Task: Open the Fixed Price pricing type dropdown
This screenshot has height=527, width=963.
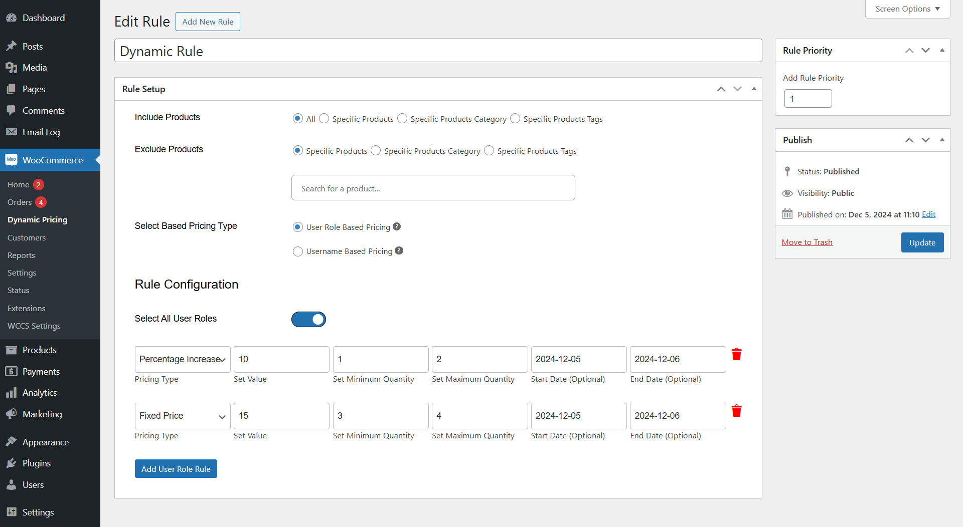Action: point(183,416)
